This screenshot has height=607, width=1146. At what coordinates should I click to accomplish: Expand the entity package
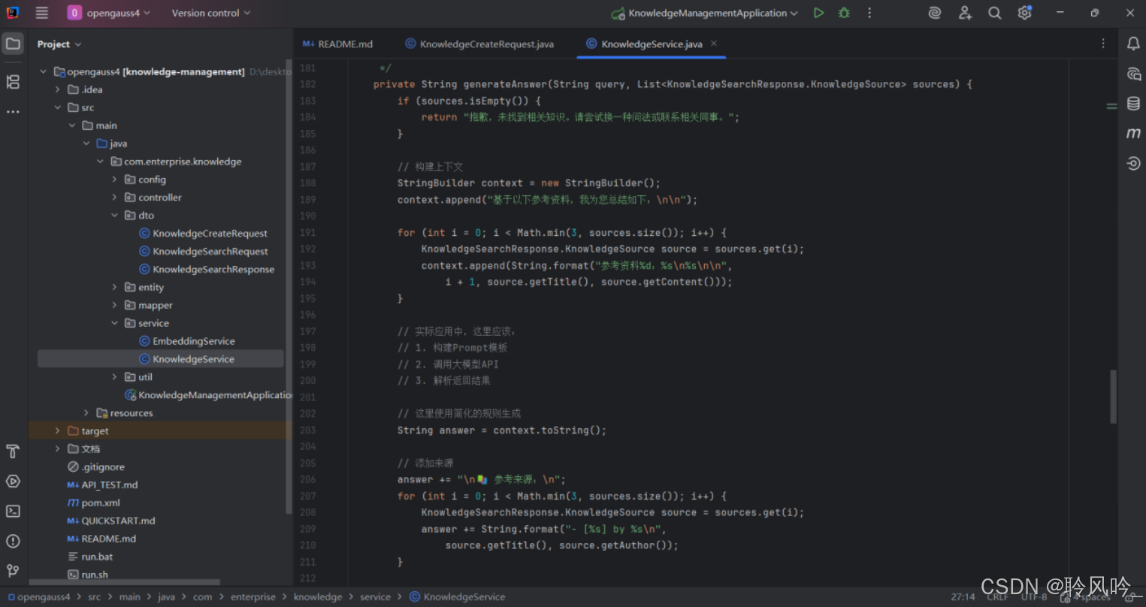(x=115, y=287)
